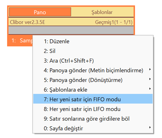
Task: Click the Geçmiş1(1 - 1/1) page indicator
Action: click(x=114, y=22)
